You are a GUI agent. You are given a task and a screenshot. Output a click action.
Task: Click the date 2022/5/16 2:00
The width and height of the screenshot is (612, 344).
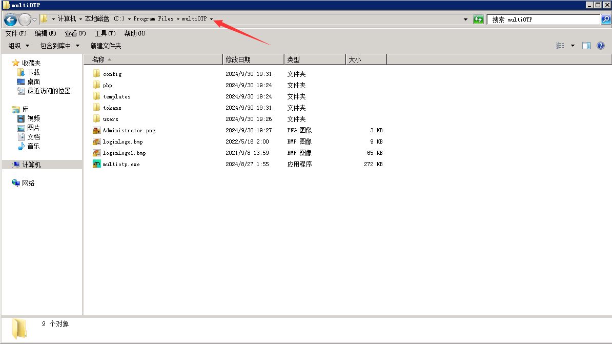[x=247, y=141]
